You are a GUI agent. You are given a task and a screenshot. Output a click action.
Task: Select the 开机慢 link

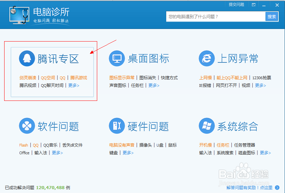206,145
